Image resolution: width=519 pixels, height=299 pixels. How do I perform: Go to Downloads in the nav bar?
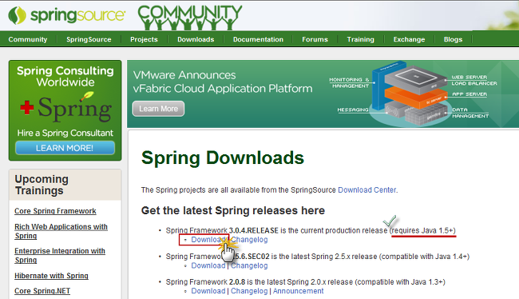pos(196,39)
